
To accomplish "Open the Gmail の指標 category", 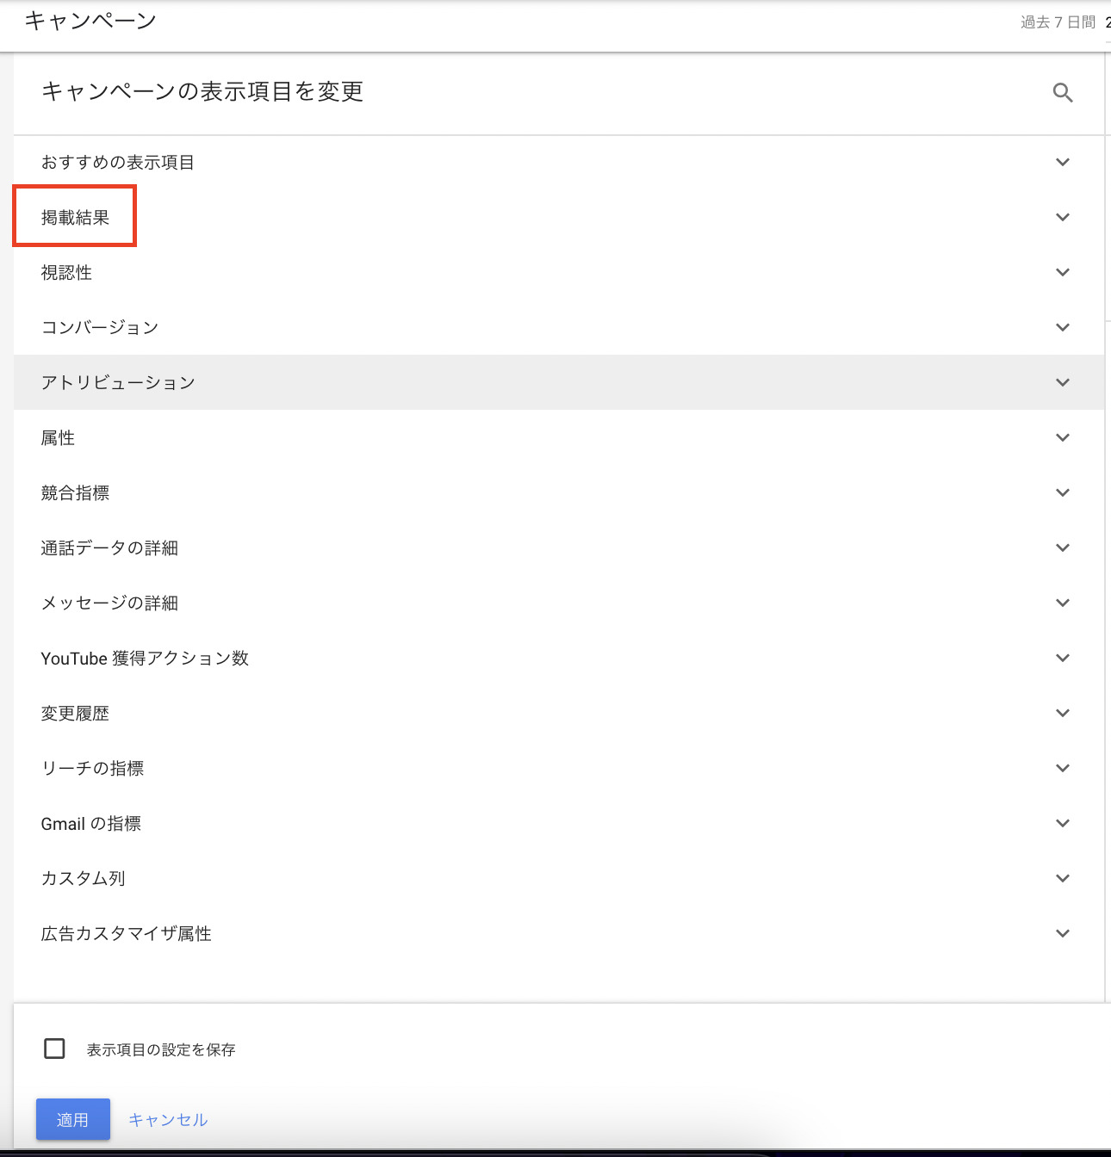I will pyautogui.click(x=91, y=824).
